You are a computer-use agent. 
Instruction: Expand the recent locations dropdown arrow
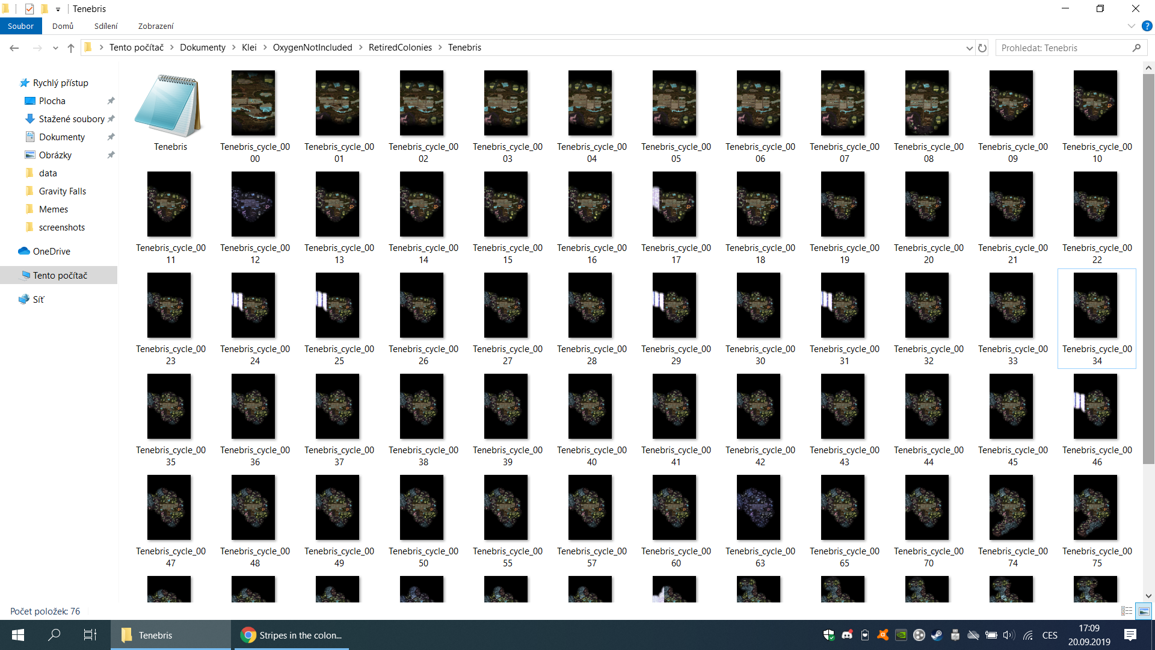[x=55, y=48]
